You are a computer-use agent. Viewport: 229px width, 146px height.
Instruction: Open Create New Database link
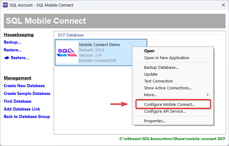(24, 86)
